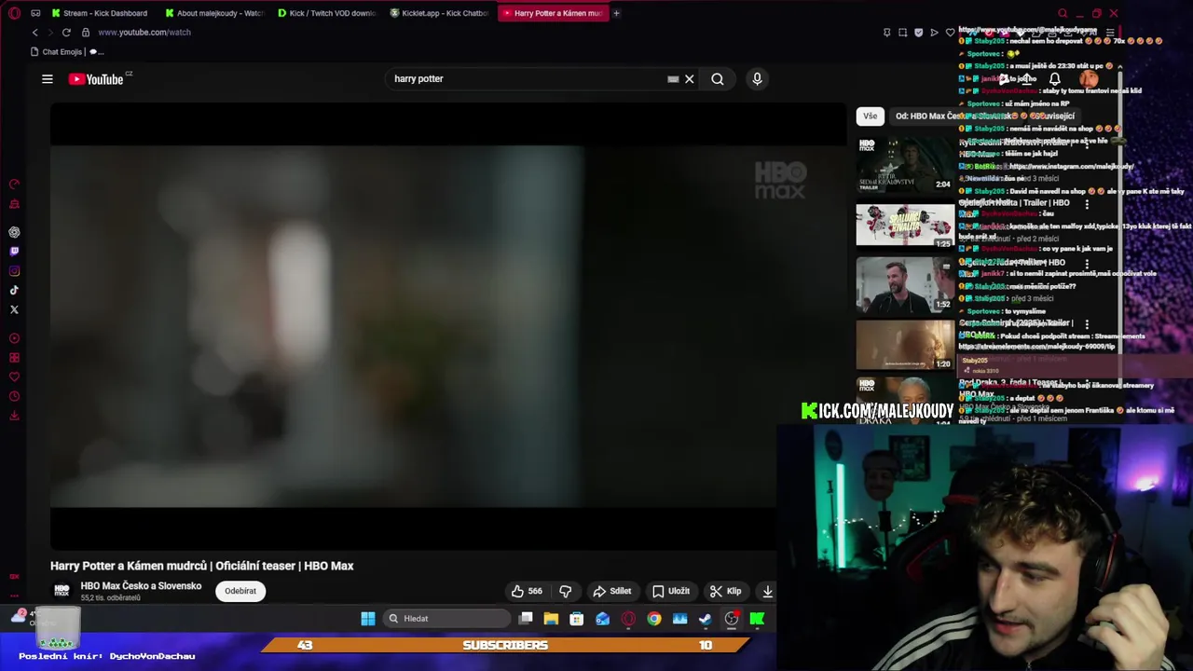The image size is (1193, 671).
Task: Open Steam from the taskbar
Action: (x=706, y=619)
